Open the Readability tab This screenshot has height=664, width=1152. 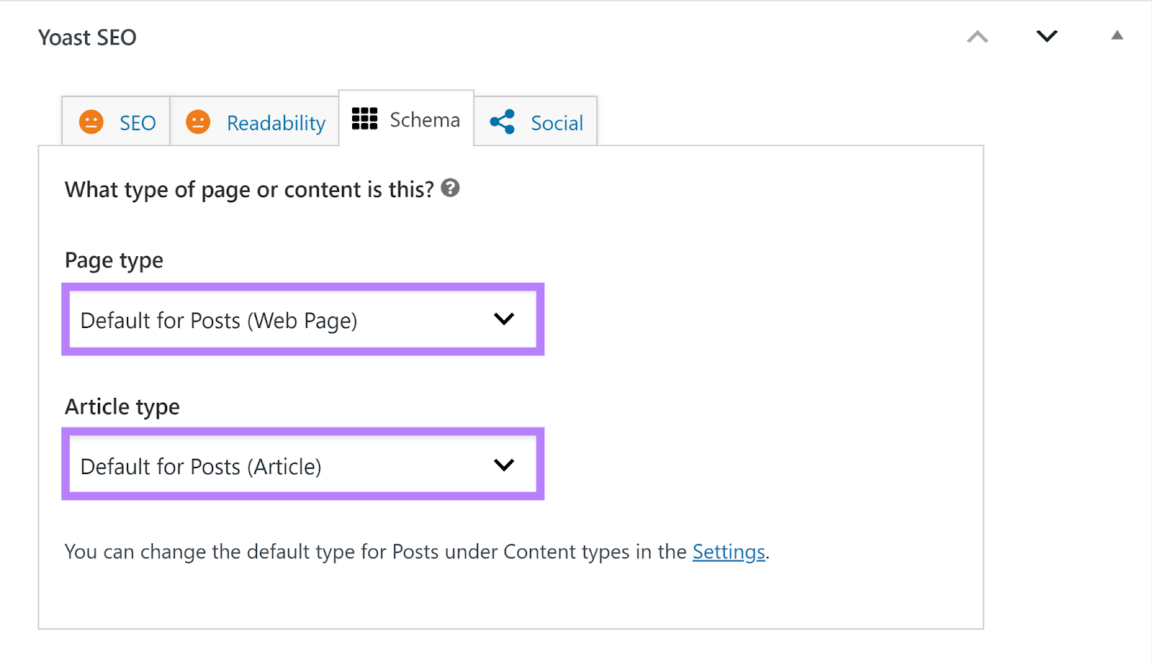pos(275,122)
